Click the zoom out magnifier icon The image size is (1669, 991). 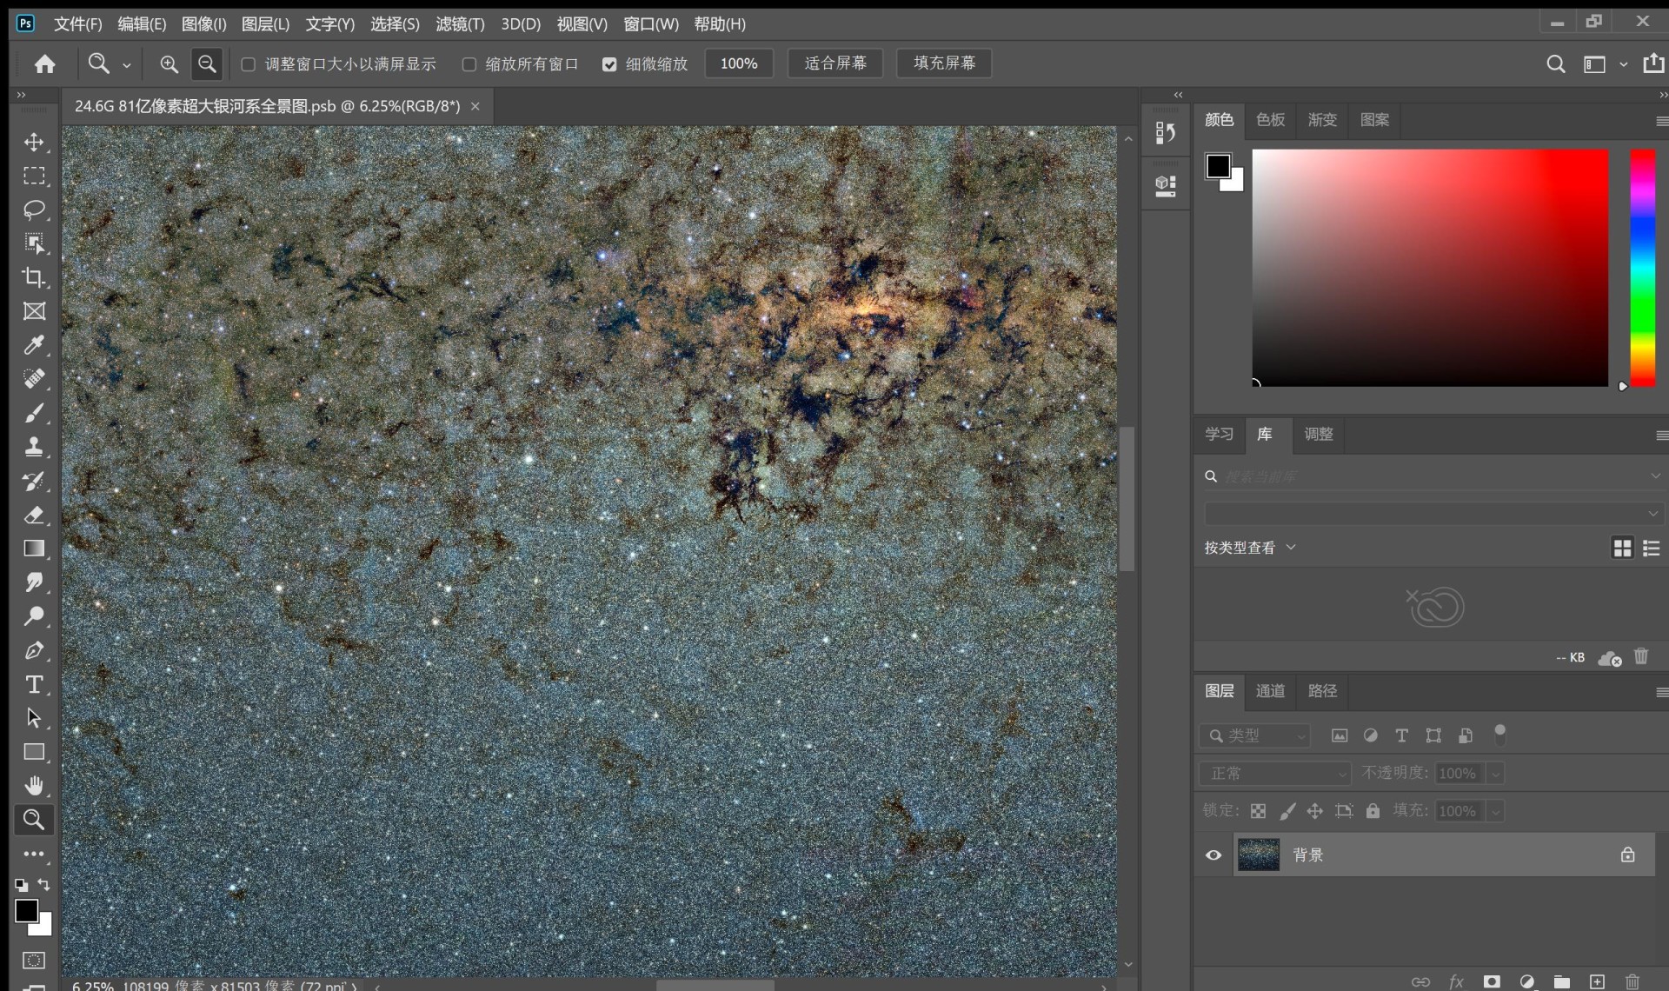[207, 63]
